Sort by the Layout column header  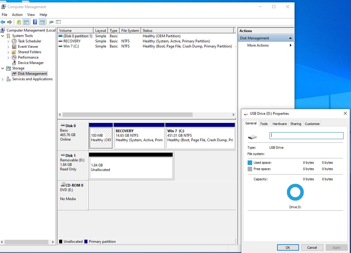point(100,30)
